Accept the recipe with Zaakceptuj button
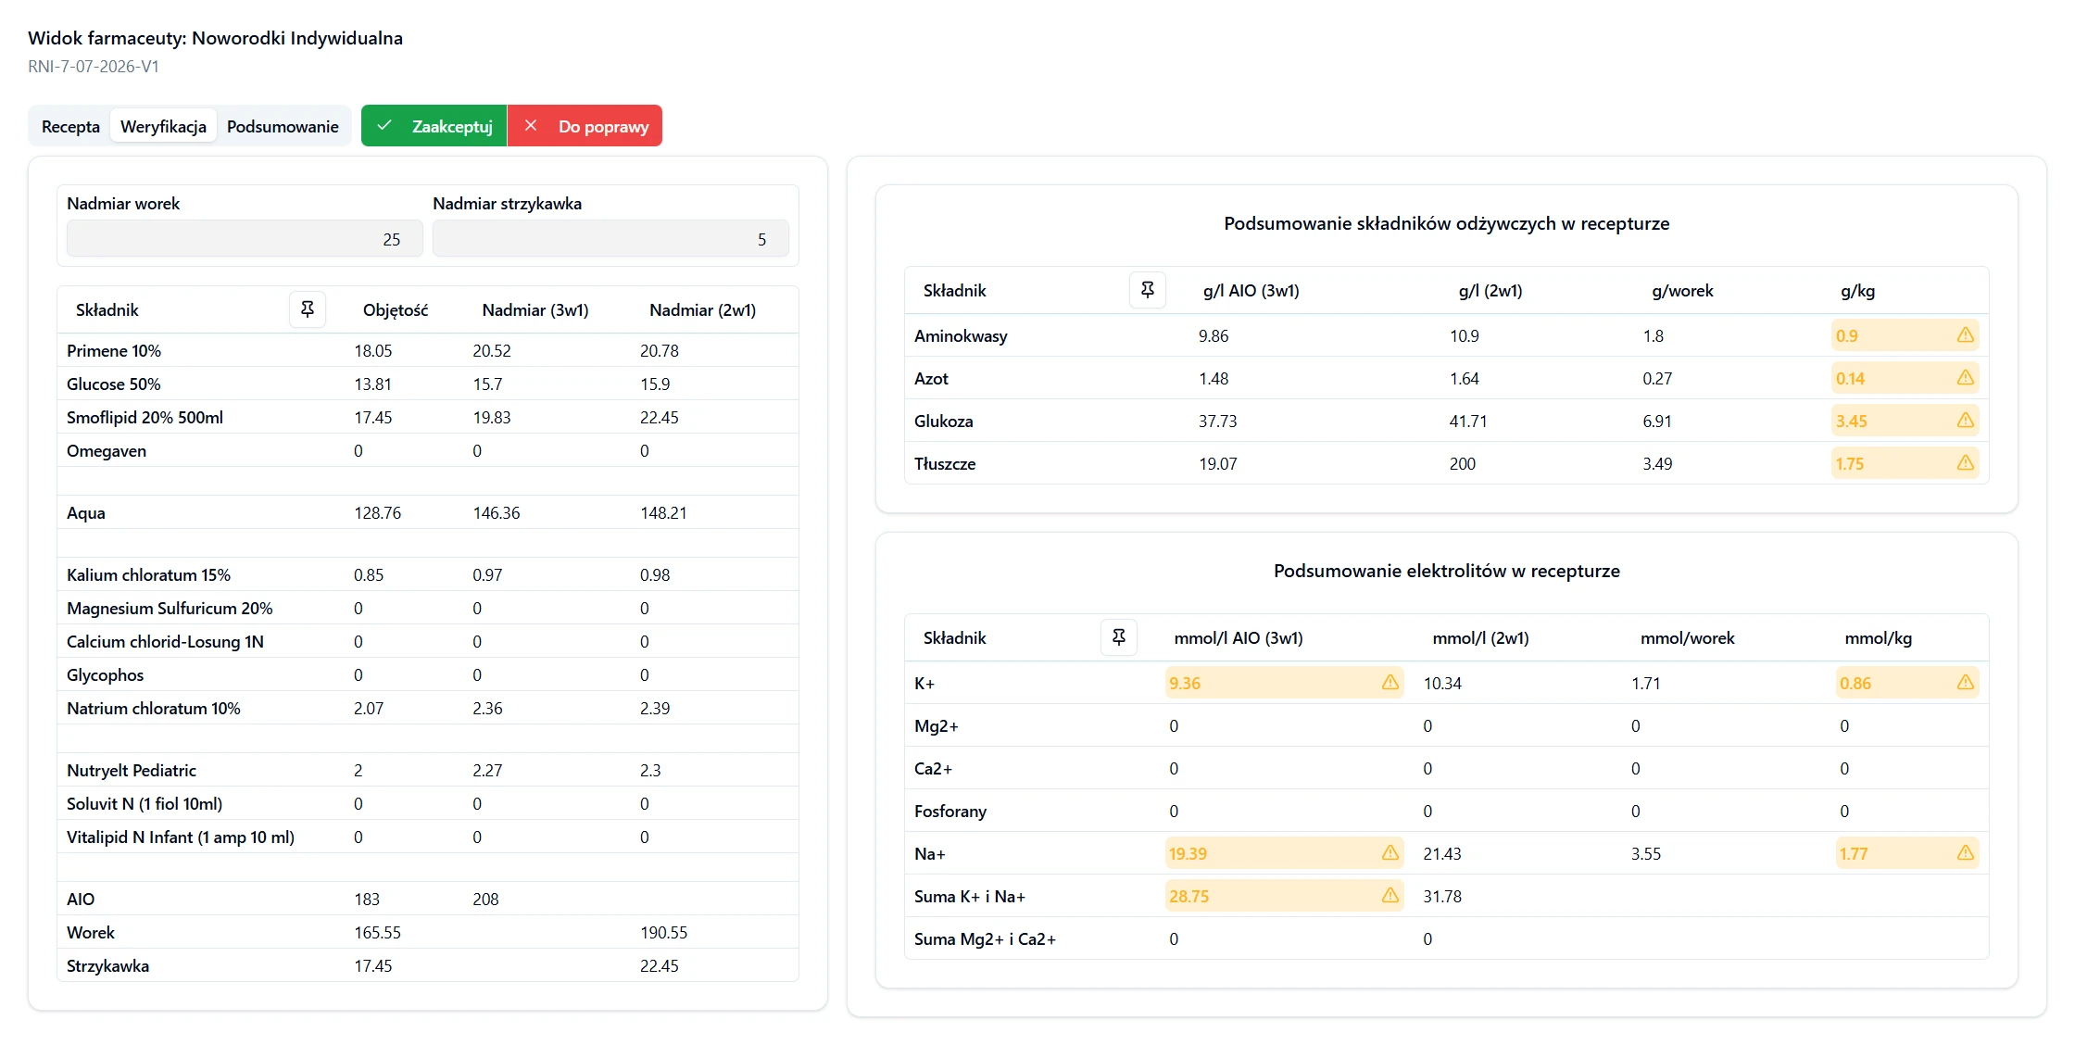Viewport: 2075px width, 1045px height. (434, 126)
